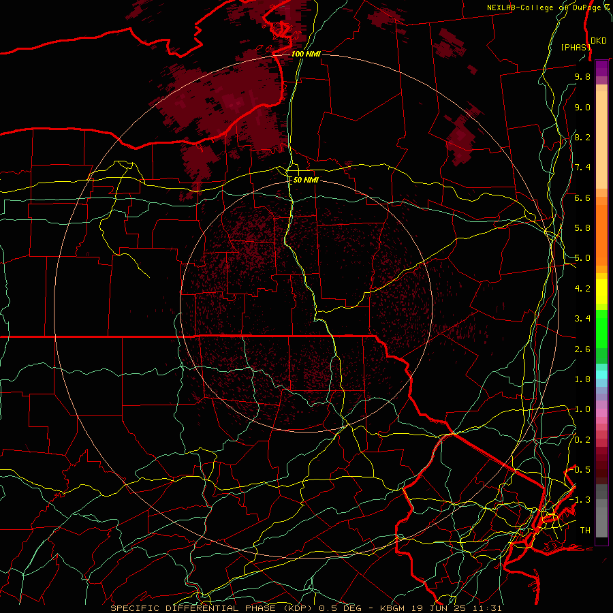This screenshot has height=613, width=613.
Task: Click the TH label below the scale values
Action: [x=585, y=531]
